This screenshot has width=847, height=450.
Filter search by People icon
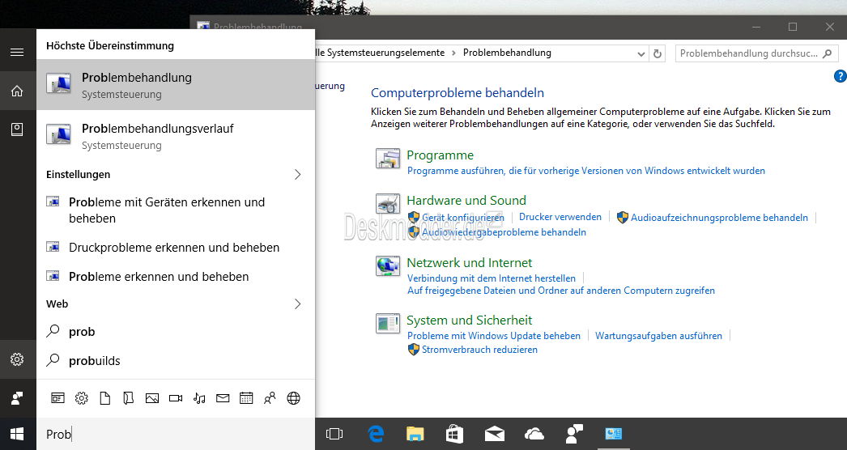tap(270, 398)
